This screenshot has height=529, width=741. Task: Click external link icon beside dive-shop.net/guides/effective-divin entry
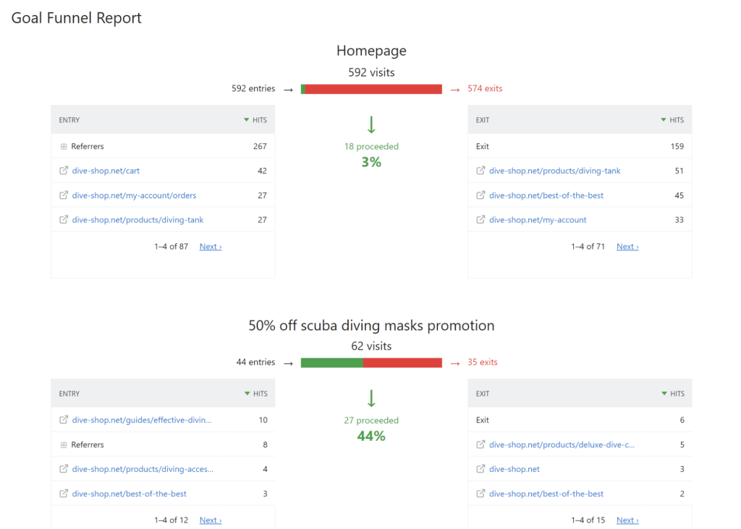click(64, 420)
